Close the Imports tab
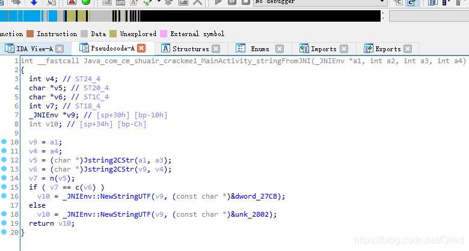This screenshot has width=469, height=251. click(344, 49)
